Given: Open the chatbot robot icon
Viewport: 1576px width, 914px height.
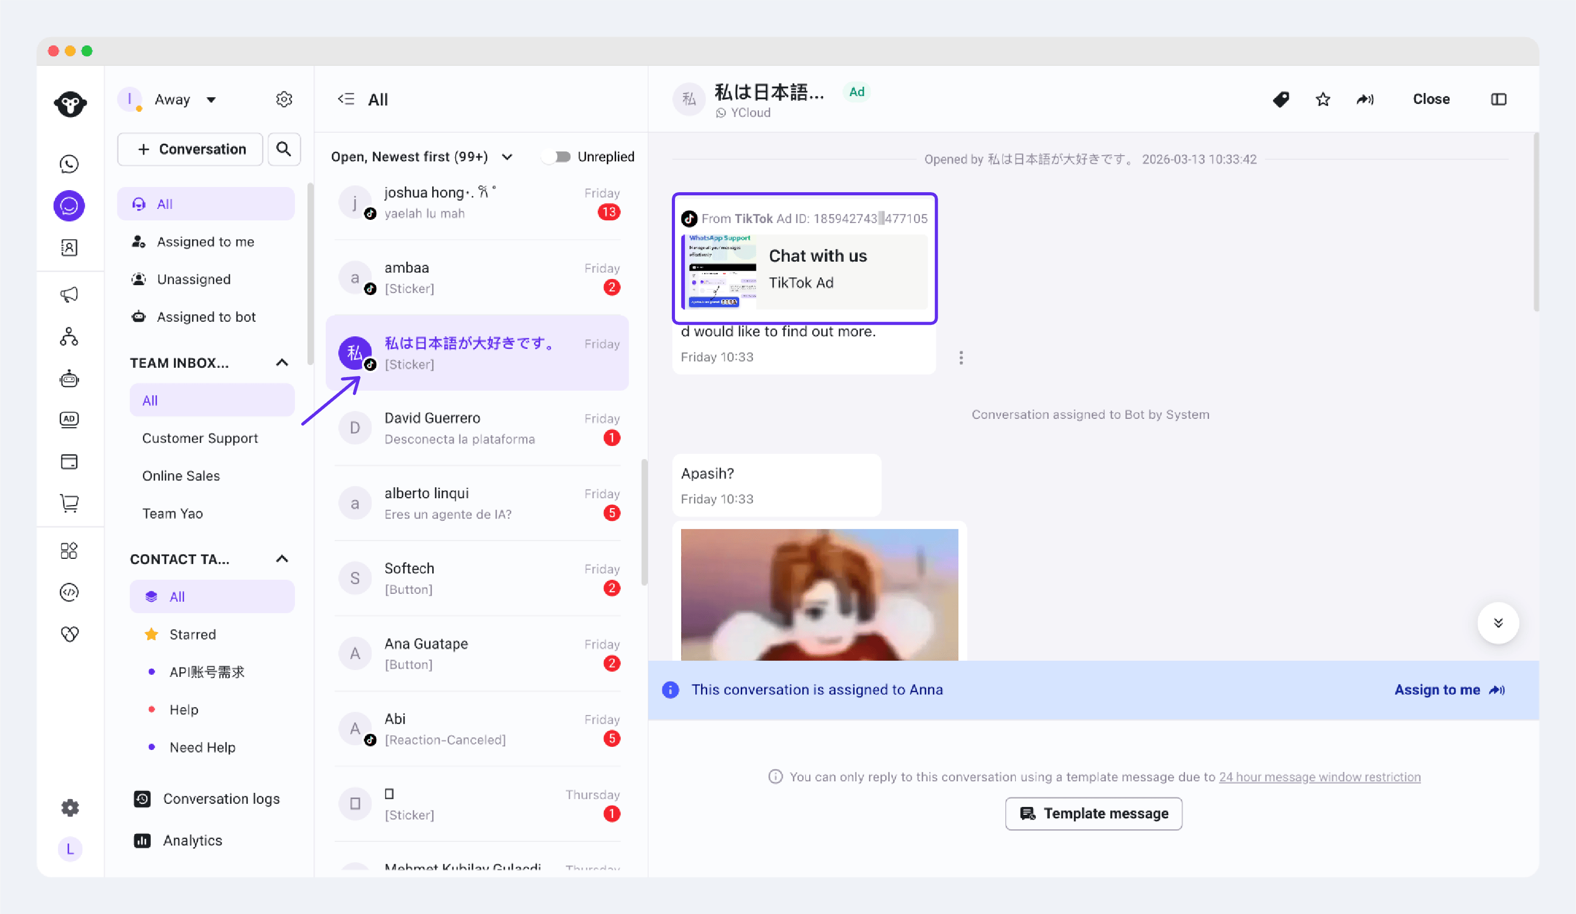Looking at the screenshot, I should tap(69, 379).
